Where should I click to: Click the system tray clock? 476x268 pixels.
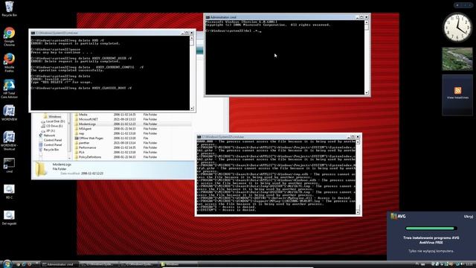point(469,264)
